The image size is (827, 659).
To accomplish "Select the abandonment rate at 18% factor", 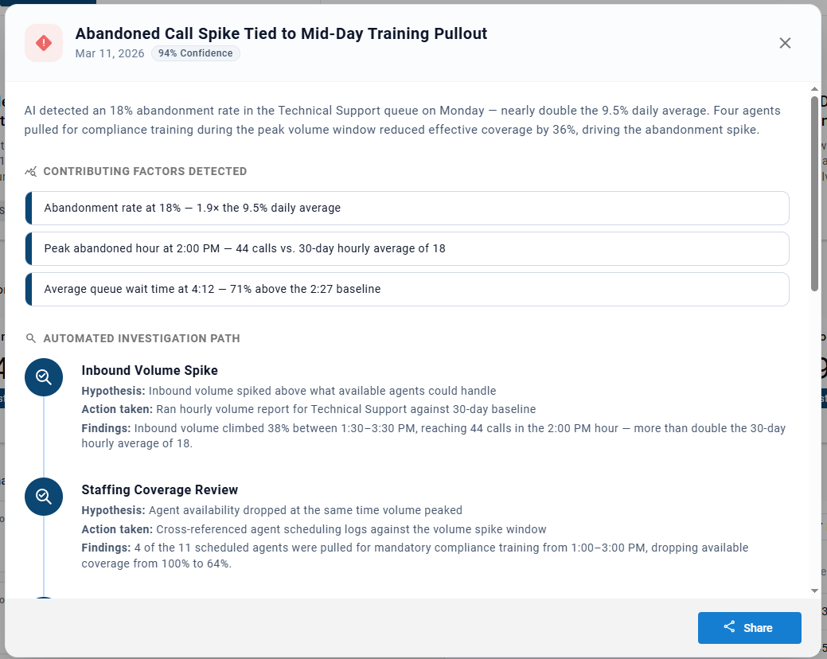I will coord(408,208).
